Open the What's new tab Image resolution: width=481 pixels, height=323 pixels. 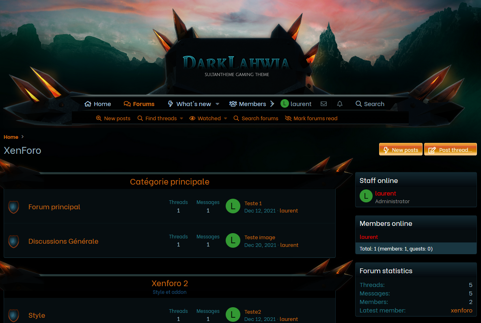coord(190,104)
